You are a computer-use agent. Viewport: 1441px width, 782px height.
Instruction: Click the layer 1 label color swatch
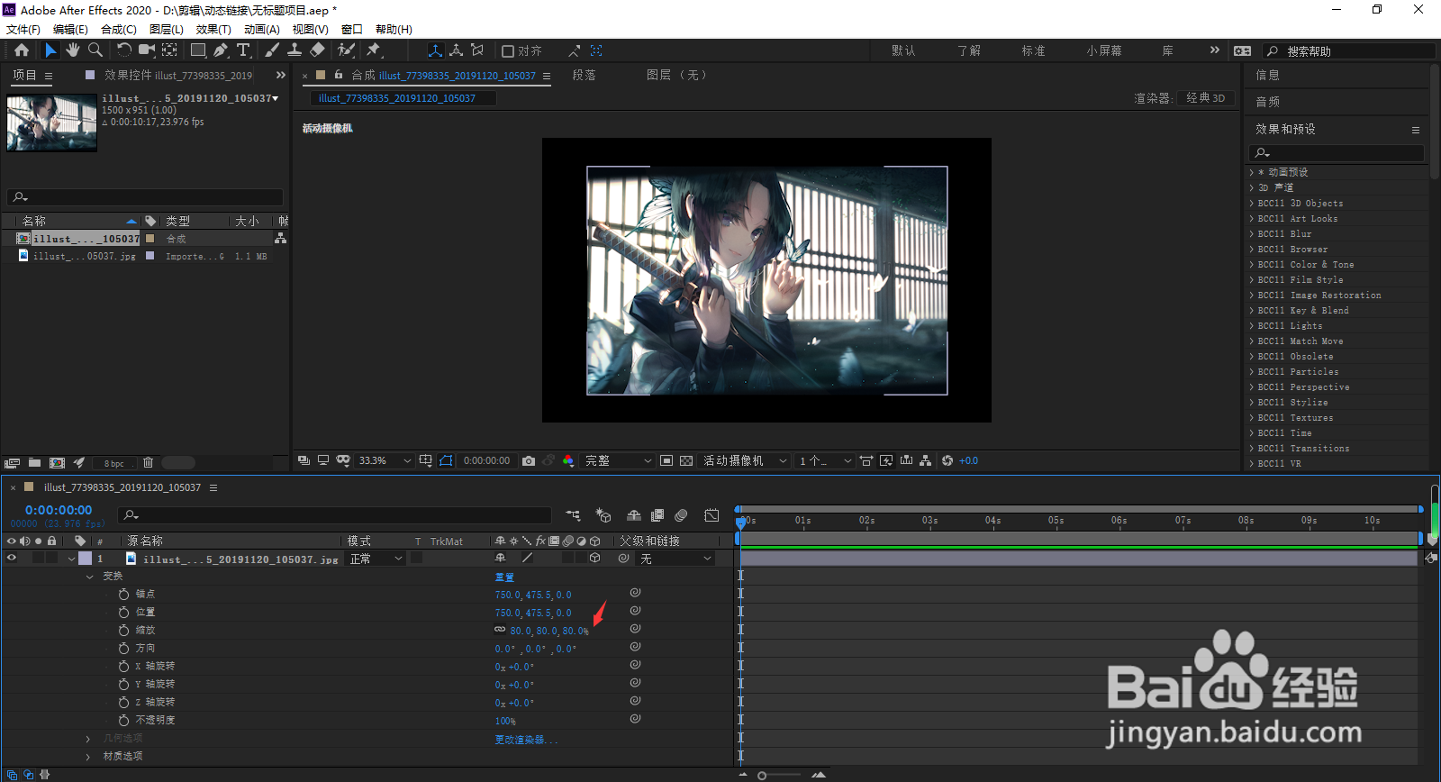click(x=85, y=559)
